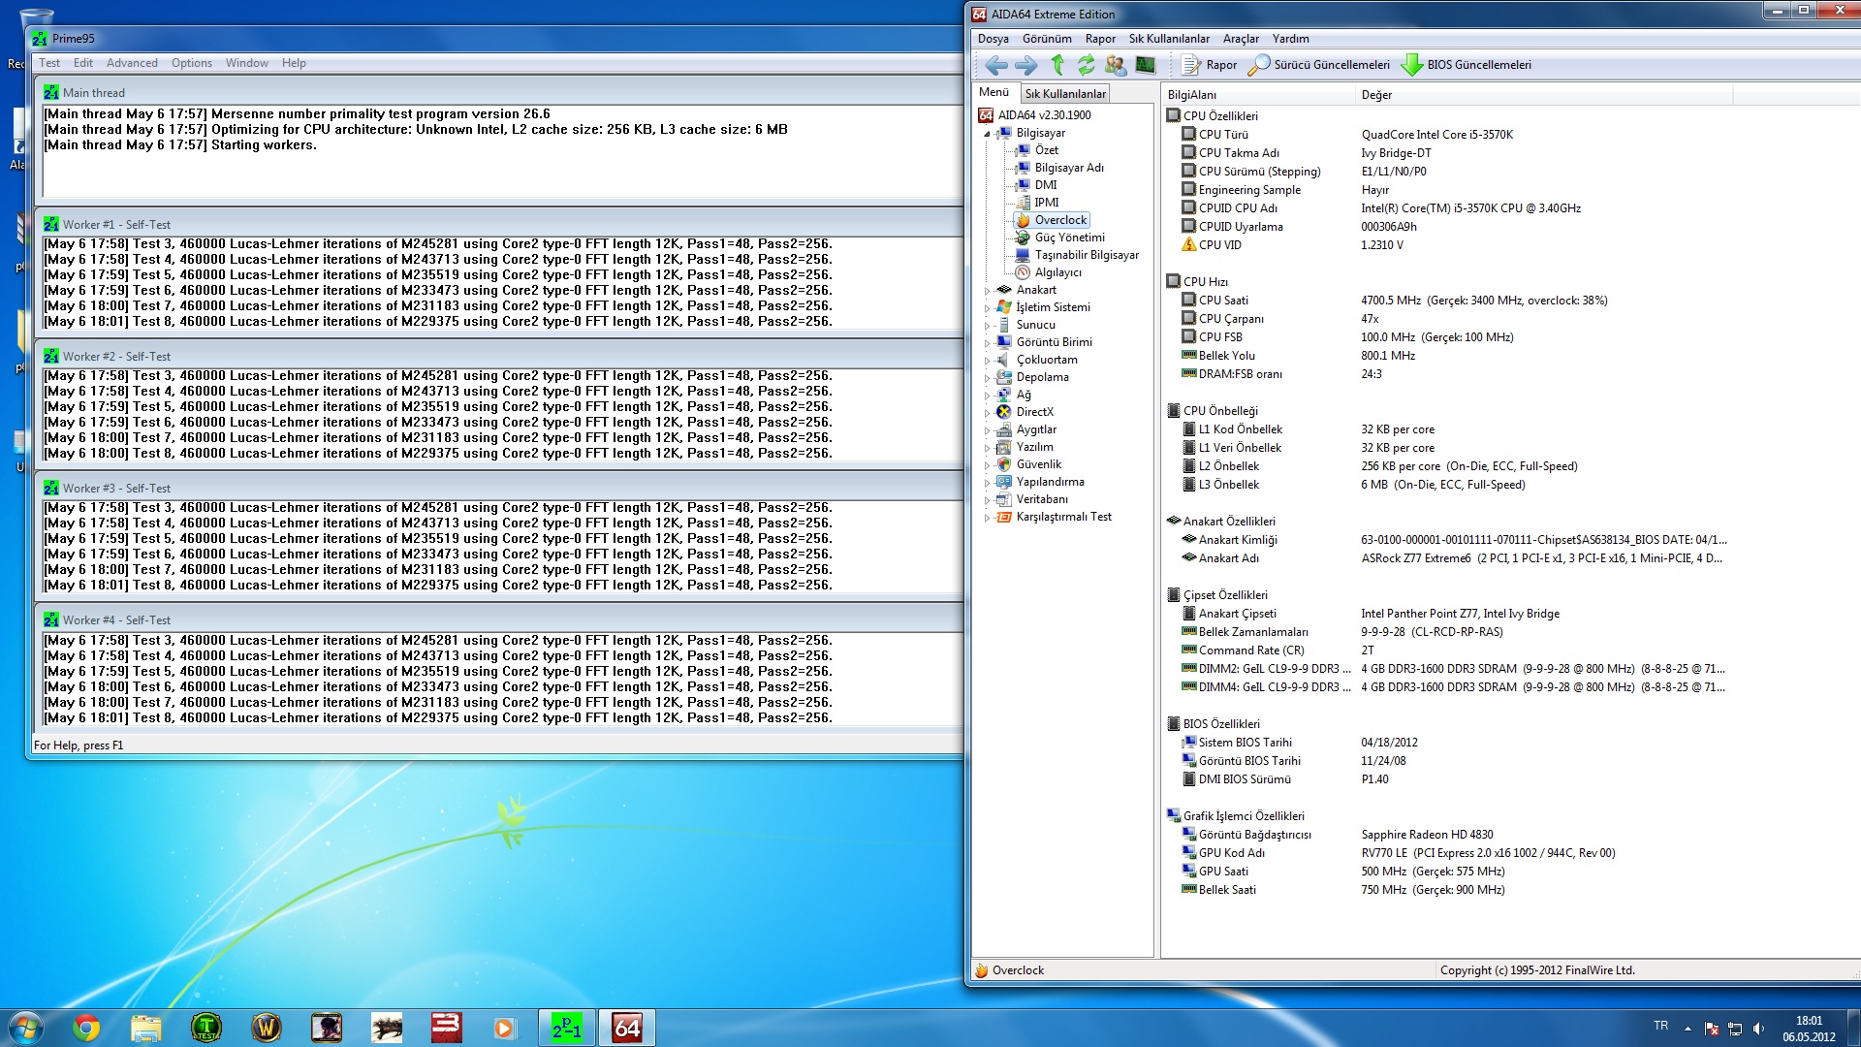This screenshot has width=1861, height=1047.
Task: Expand the İşletim Sistemi tree node
Action: click(x=987, y=308)
